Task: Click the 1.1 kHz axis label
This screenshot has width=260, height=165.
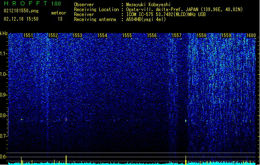Action: coord(4,54)
